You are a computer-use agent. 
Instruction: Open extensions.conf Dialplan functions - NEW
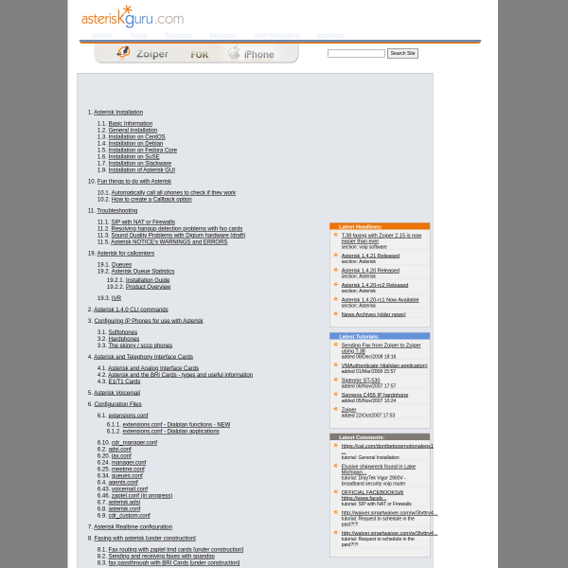176,424
